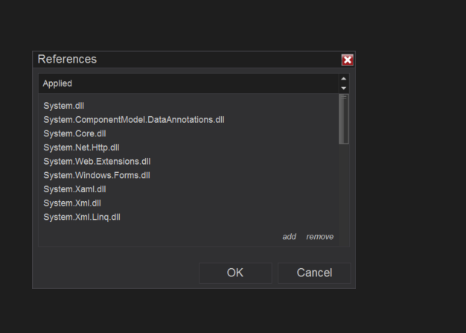Click the add link to add a reference

pos(289,237)
